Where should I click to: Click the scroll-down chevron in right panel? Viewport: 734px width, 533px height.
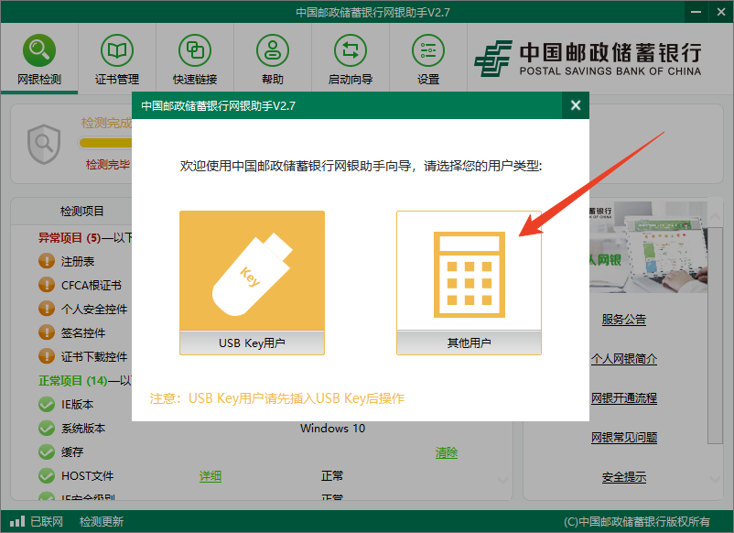716,479
